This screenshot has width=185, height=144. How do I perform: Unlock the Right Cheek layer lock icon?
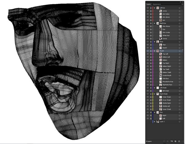point(151,94)
